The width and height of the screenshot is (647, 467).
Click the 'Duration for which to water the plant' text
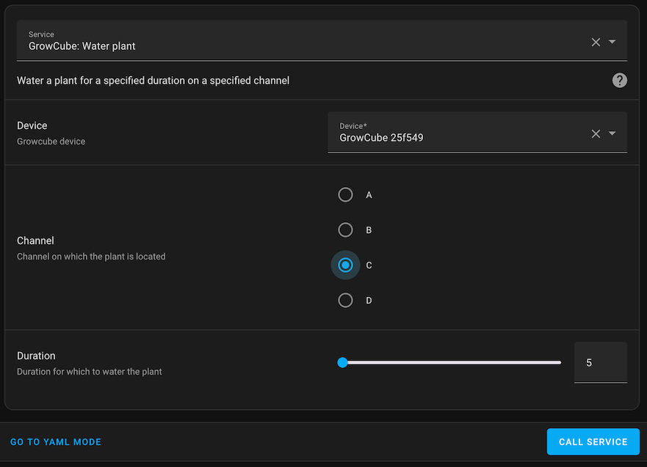[x=89, y=372]
